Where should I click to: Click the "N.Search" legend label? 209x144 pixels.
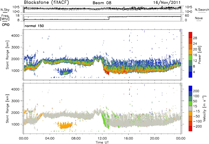(x=202, y=10)
